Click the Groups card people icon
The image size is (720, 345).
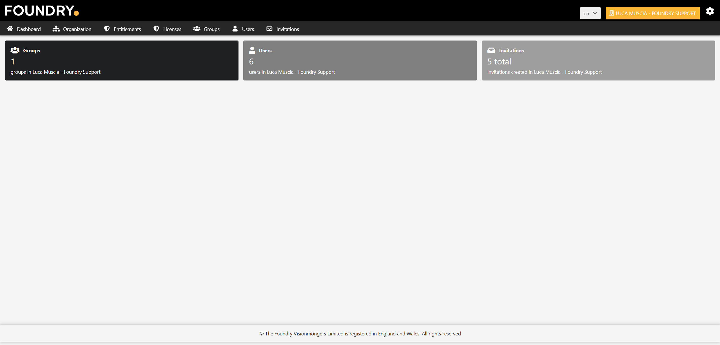[x=15, y=50]
